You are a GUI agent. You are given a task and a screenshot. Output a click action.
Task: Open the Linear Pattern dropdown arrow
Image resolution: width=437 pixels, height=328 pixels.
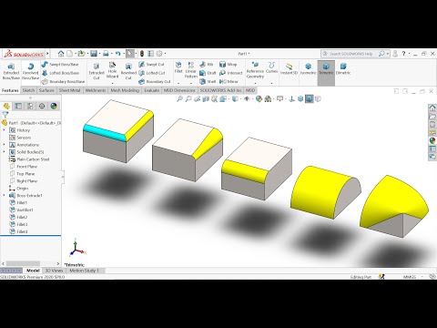190,83
